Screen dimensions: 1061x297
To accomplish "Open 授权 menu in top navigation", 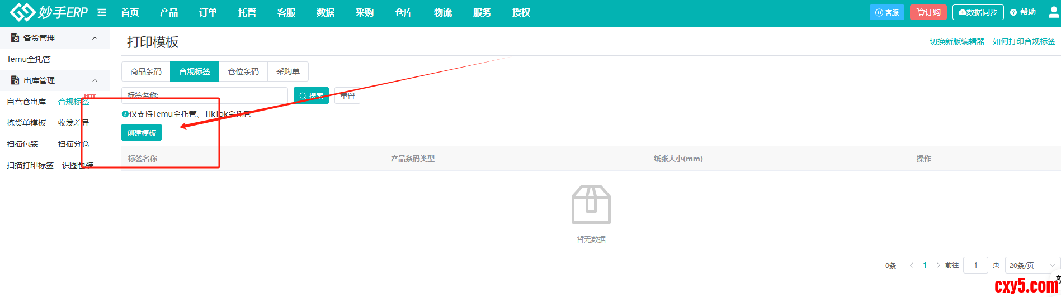I will 521,12.
